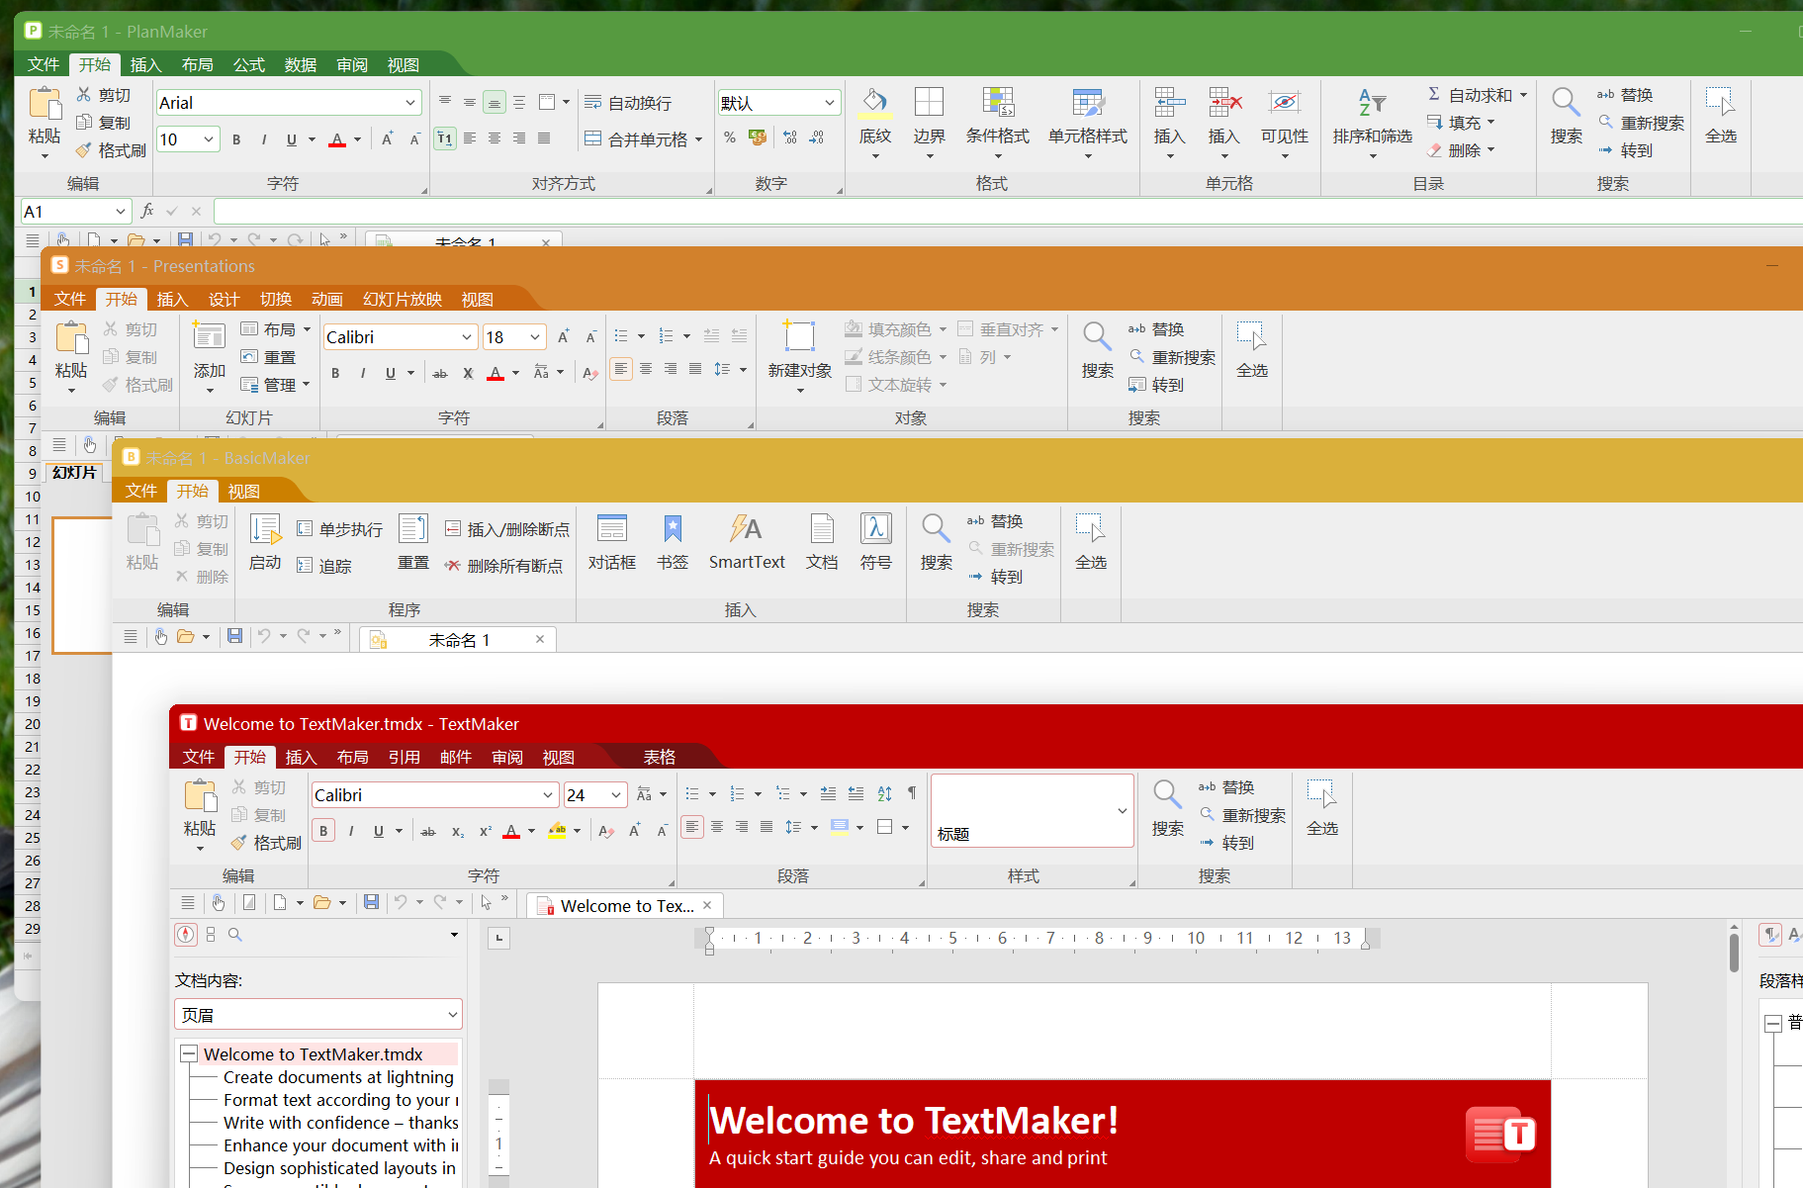
Task: Click Presentations search (搜索) icon
Action: click(1097, 336)
